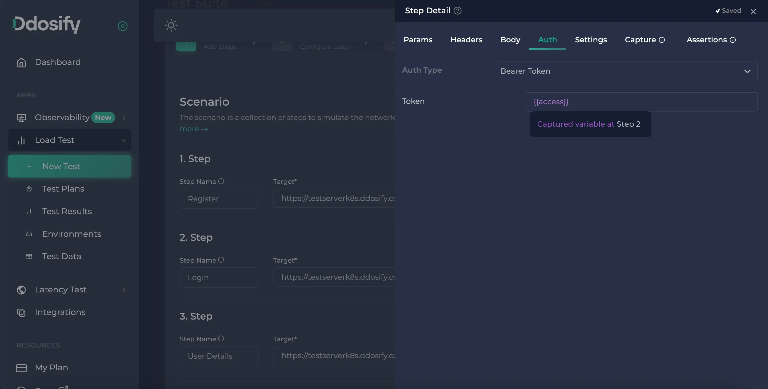Image resolution: width=768 pixels, height=389 pixels.
Task: Toggle the light/dark theme sun icon
Action: click(171, 25)
